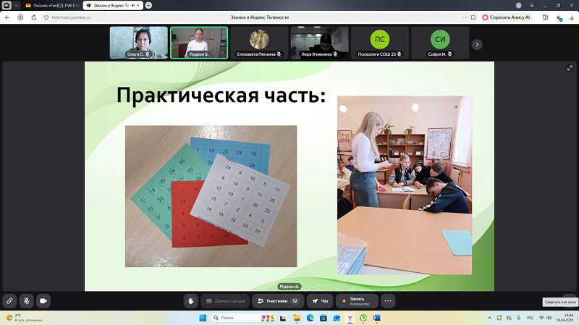The height and width of the screenshot is (325, 579).
Task: Select Ольга С. video thumbnail
Action: tap(139, 43)
